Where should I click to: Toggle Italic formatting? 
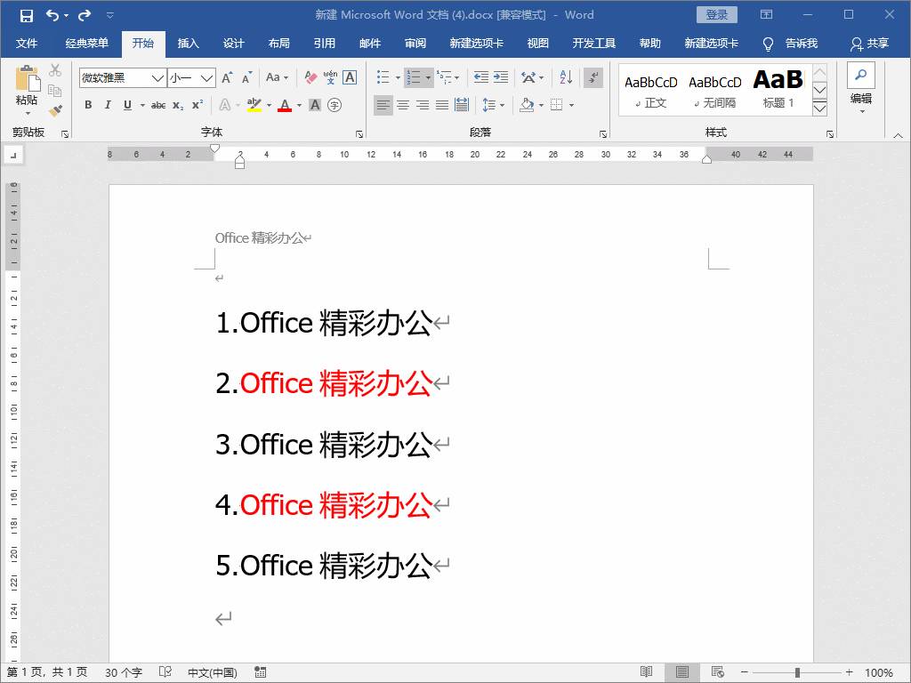coord(108,105)
